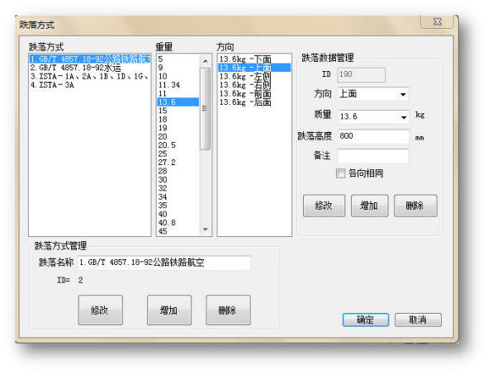Click 删除 in 跌落数据管理 group
This screenshot has height=374, width=488.
tap(415, 206)
